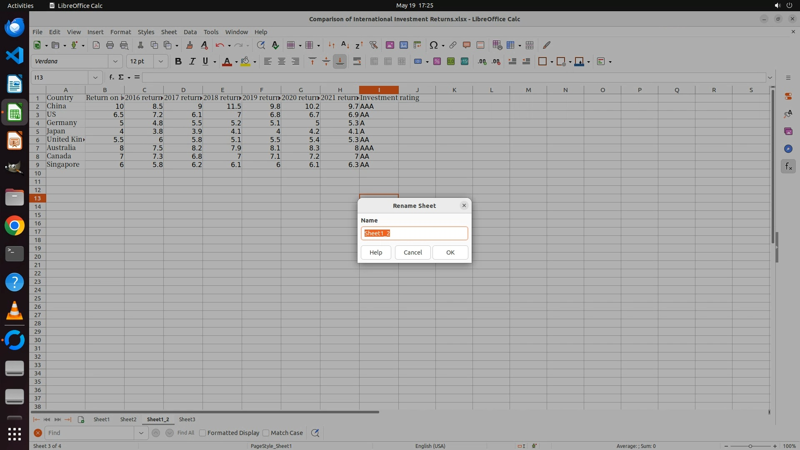The height and width of the screenshot is (450, 800).
Task: Click the Print icon in toolbar
Action: [x=110, y=45]
